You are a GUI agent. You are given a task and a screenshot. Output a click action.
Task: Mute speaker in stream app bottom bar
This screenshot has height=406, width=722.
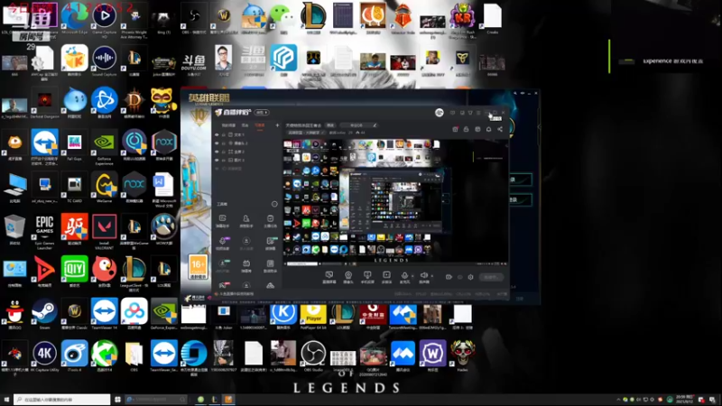tap(423, 275)
